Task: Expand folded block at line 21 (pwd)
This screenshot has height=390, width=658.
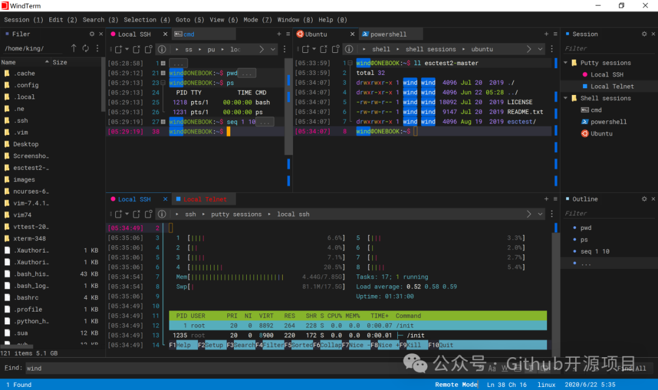Action: click(163, 73)
